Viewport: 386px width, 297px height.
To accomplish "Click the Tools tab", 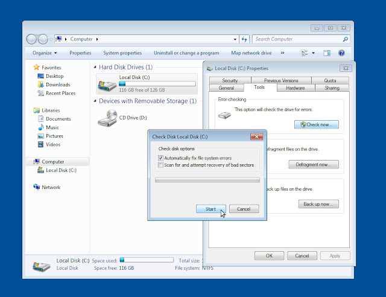I will tap(259, 88).
